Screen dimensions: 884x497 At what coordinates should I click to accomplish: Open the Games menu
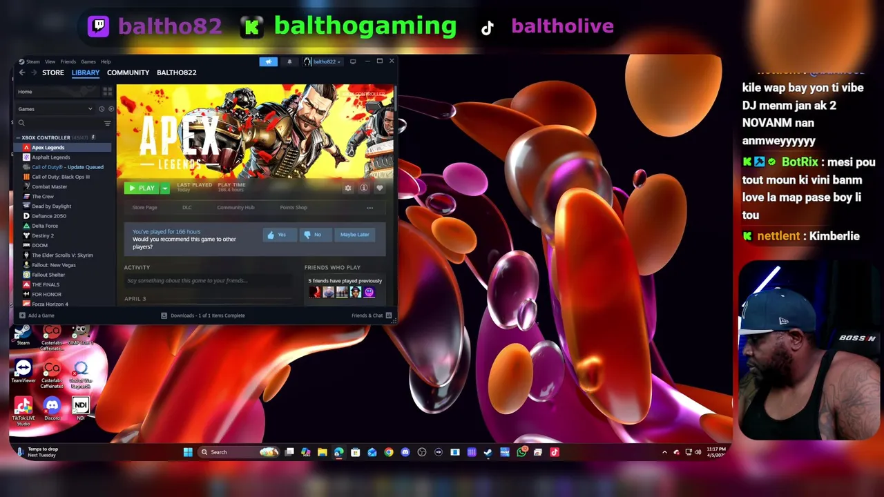pyautogui.click(x=88, y=61)
